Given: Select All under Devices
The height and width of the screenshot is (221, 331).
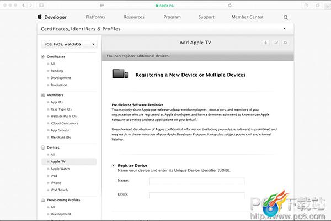Looking at the screenshot, I should [x=52, y=154].
